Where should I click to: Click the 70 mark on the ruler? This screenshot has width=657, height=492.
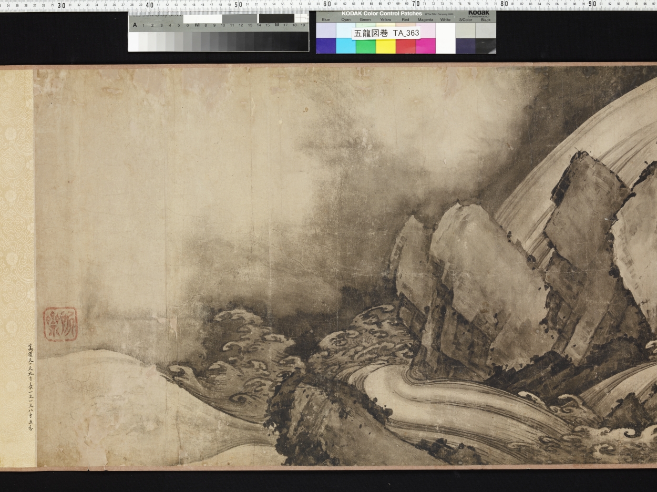[415, 4]
